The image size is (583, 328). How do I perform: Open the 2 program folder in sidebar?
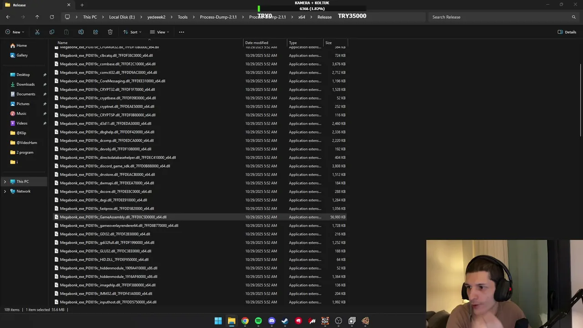click(25, 152)
